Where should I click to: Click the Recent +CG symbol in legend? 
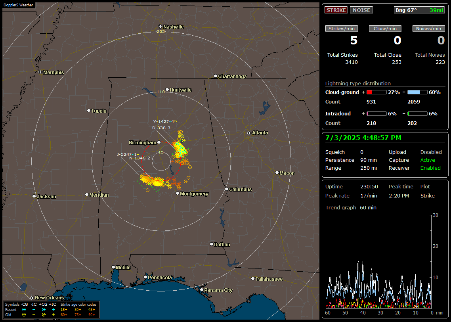[x=44, y=310]
